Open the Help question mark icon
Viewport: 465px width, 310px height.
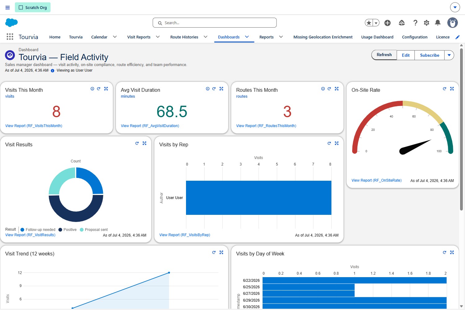point(415,23)
